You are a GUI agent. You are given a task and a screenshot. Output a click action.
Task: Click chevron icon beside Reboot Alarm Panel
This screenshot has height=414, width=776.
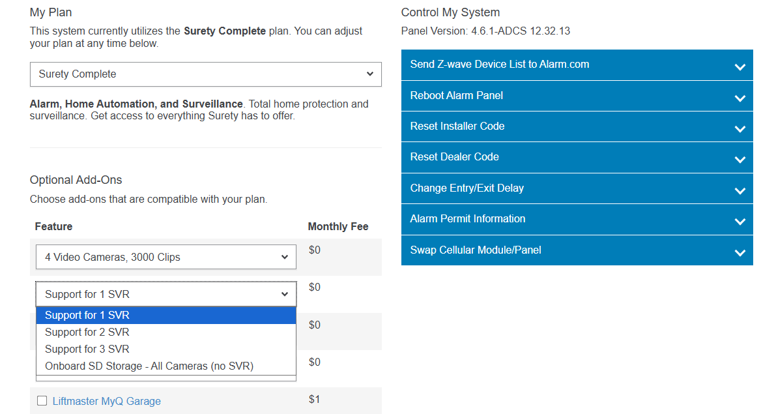click(740, 98)
